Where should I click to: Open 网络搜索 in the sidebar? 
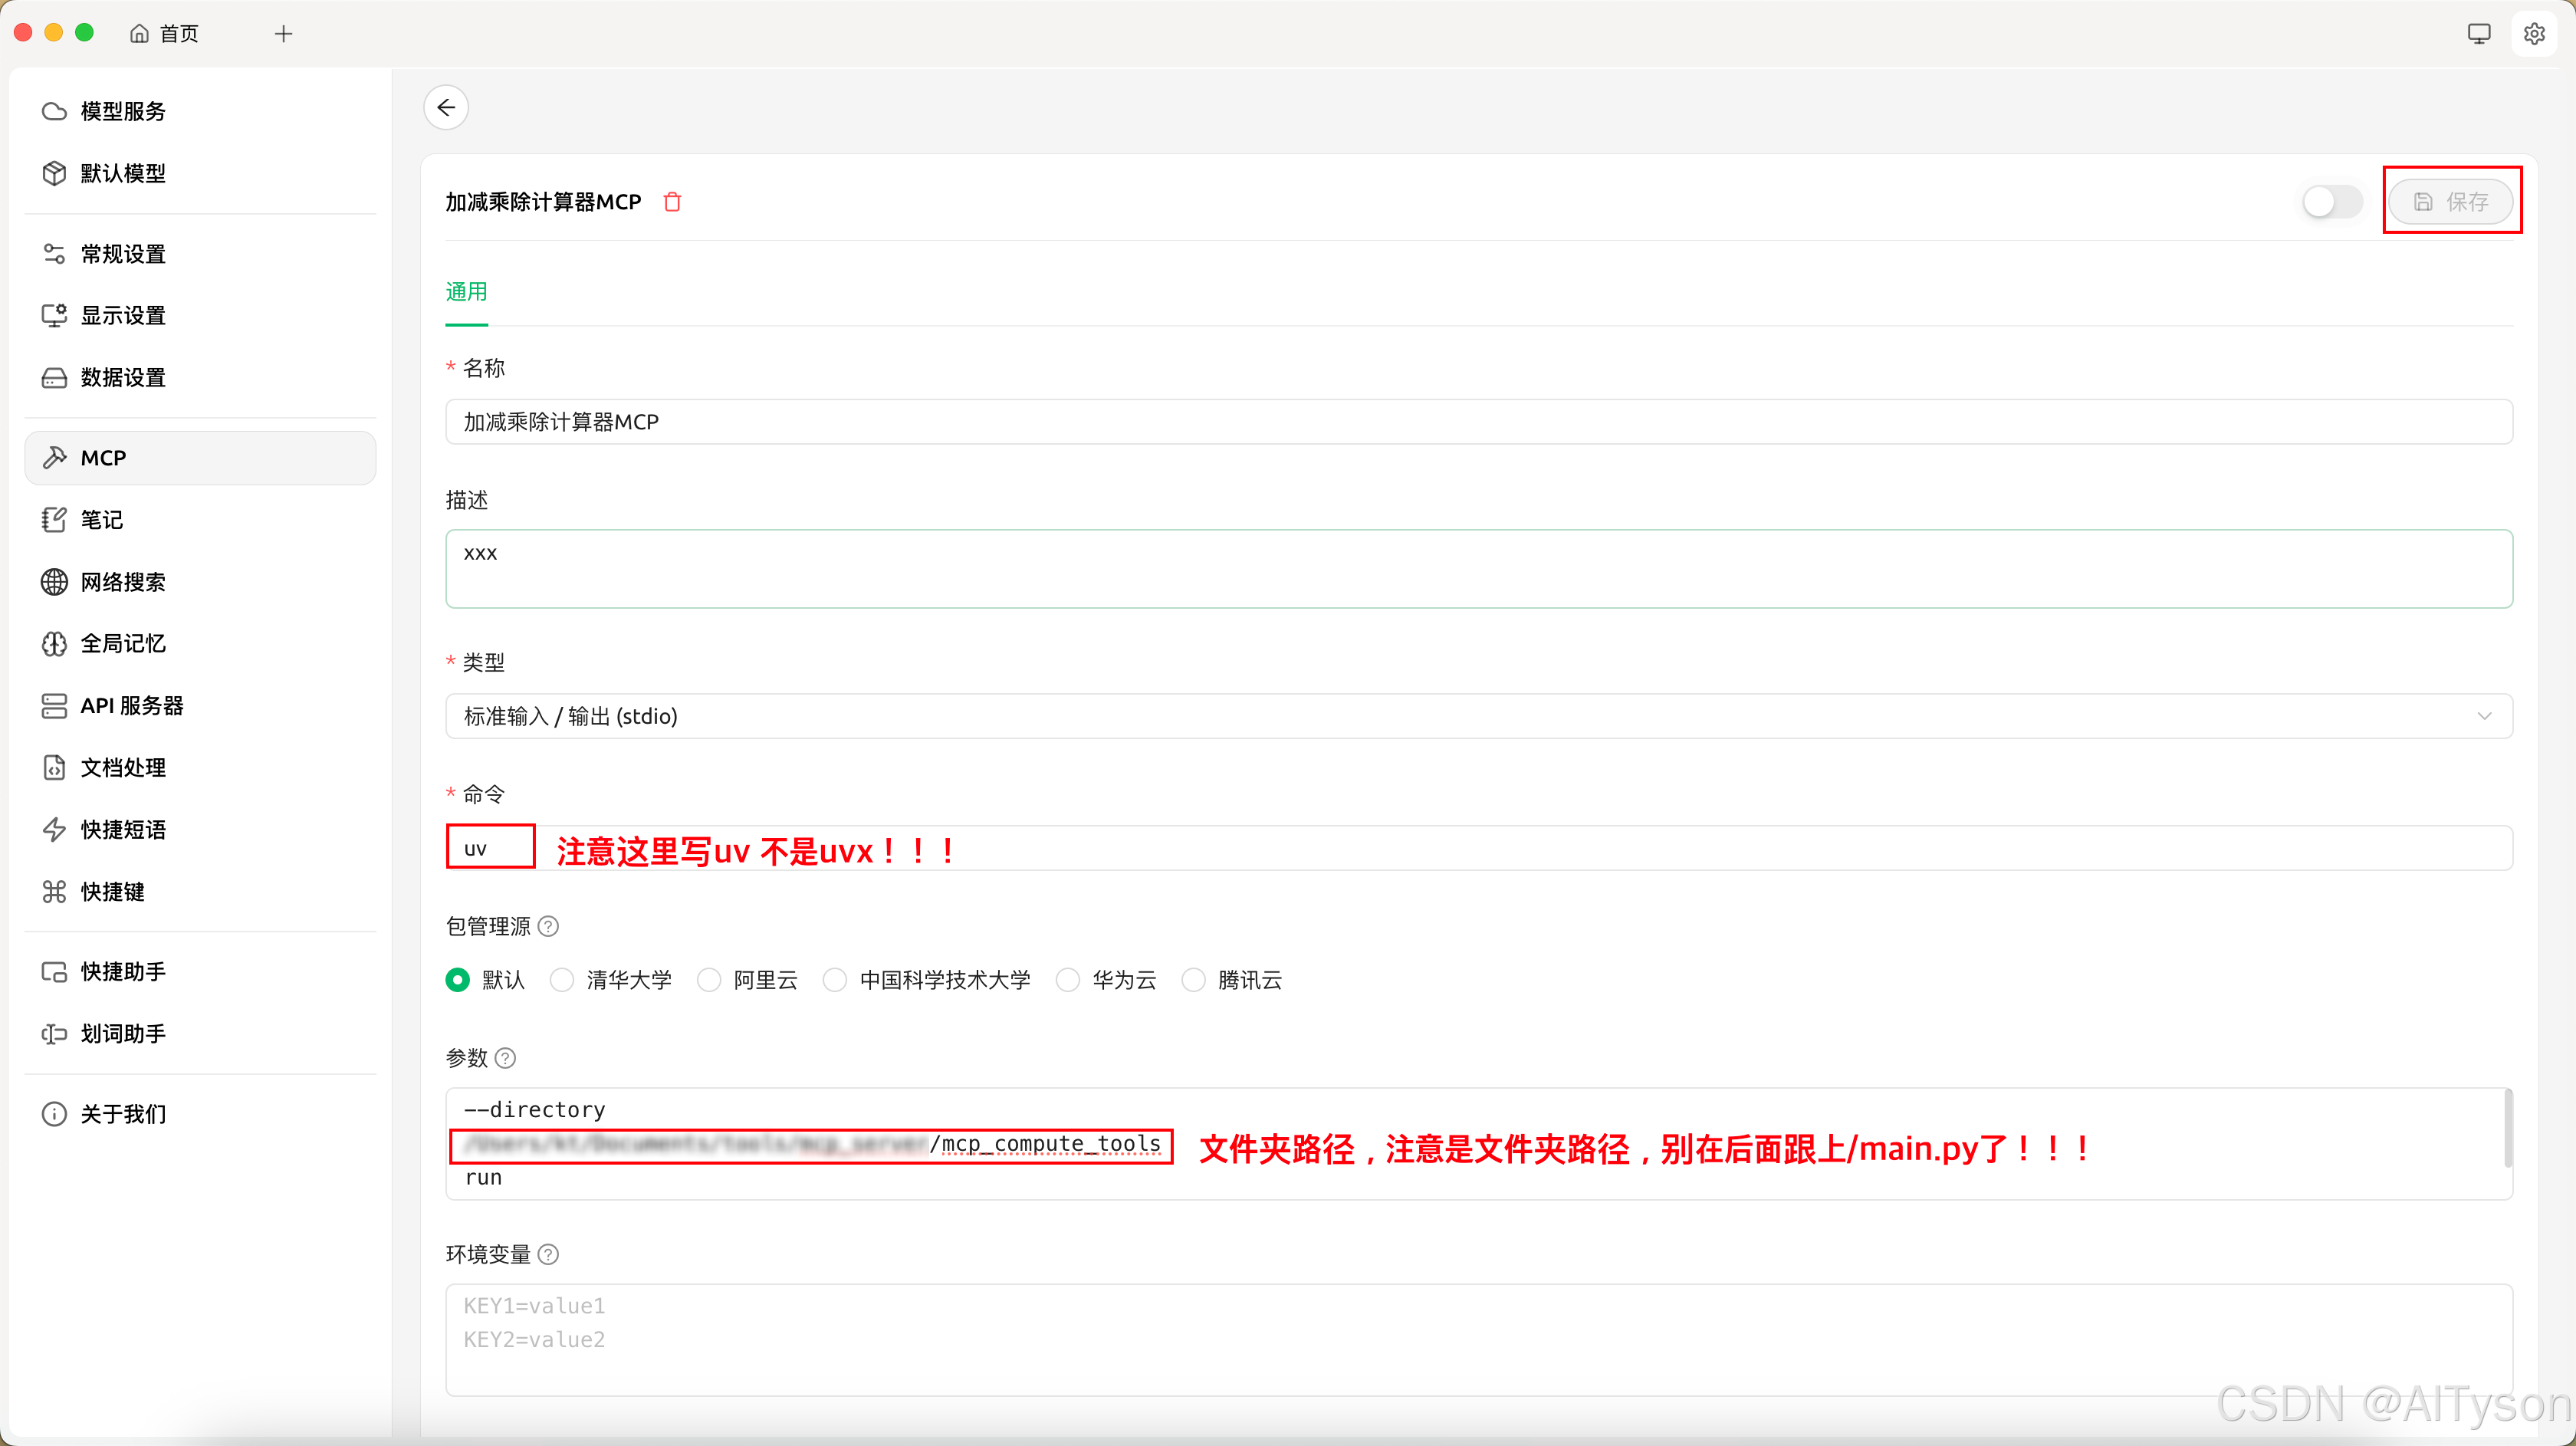point(123,582)
